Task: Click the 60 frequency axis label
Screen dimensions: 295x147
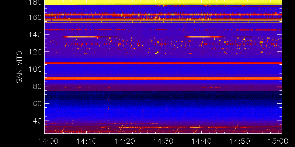Action: [x=37, y=104]
